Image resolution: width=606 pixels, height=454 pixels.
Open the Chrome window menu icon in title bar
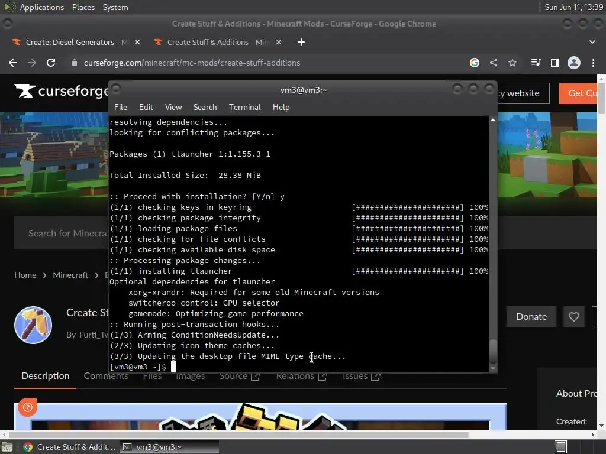(7, 24)
